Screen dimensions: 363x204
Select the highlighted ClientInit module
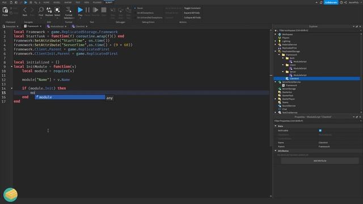point(294,79)
